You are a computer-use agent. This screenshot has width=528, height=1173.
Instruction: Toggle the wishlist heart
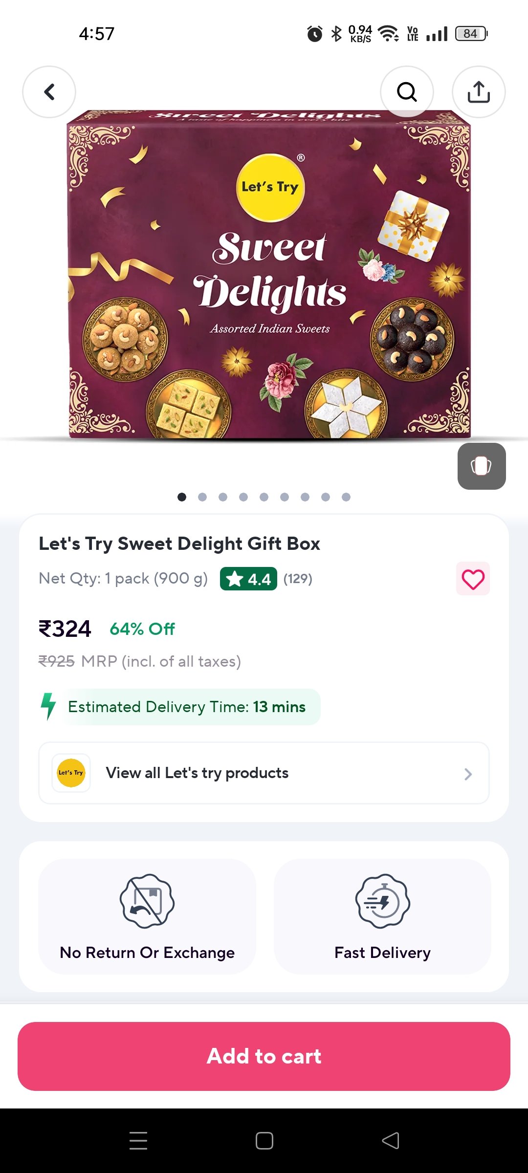tap(473, 579)
